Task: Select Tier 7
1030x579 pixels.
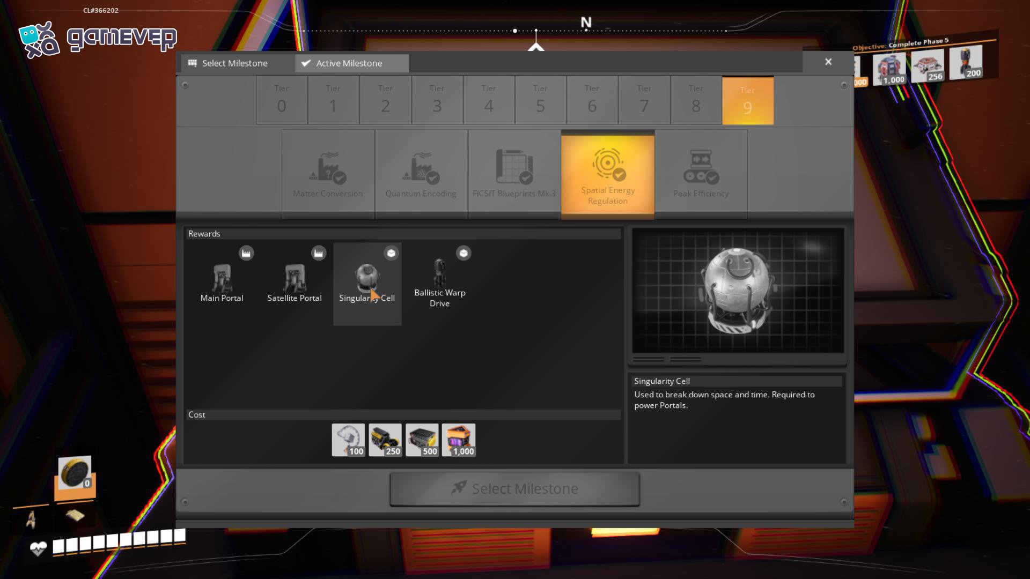Action: point(644,100)
